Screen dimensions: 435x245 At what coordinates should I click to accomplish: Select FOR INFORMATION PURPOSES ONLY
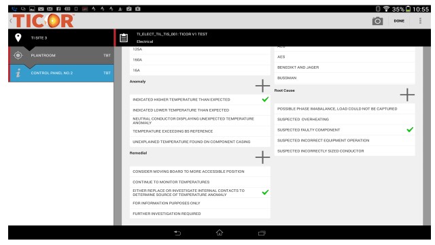pyautogui.click(x=200, y=203)
